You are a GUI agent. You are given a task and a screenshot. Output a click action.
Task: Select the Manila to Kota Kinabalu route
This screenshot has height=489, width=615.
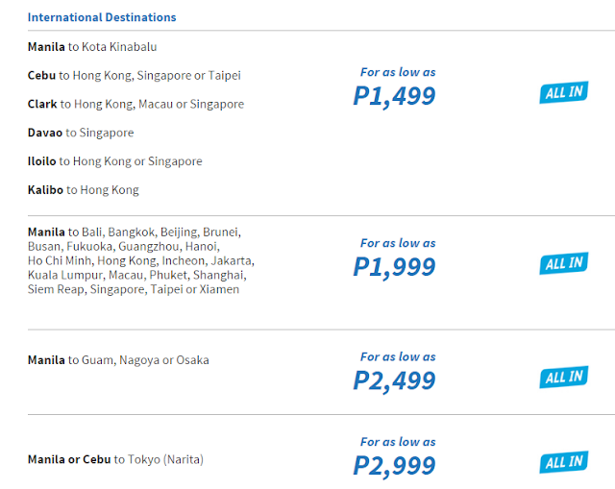coord(92,47)
